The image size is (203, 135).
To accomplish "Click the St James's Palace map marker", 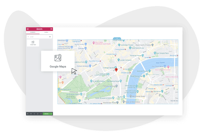I will click(x=91, y=81).
